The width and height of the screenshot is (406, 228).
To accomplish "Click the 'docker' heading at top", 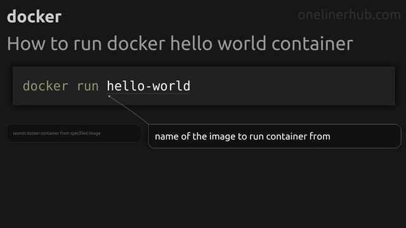I will coord(34,16).
